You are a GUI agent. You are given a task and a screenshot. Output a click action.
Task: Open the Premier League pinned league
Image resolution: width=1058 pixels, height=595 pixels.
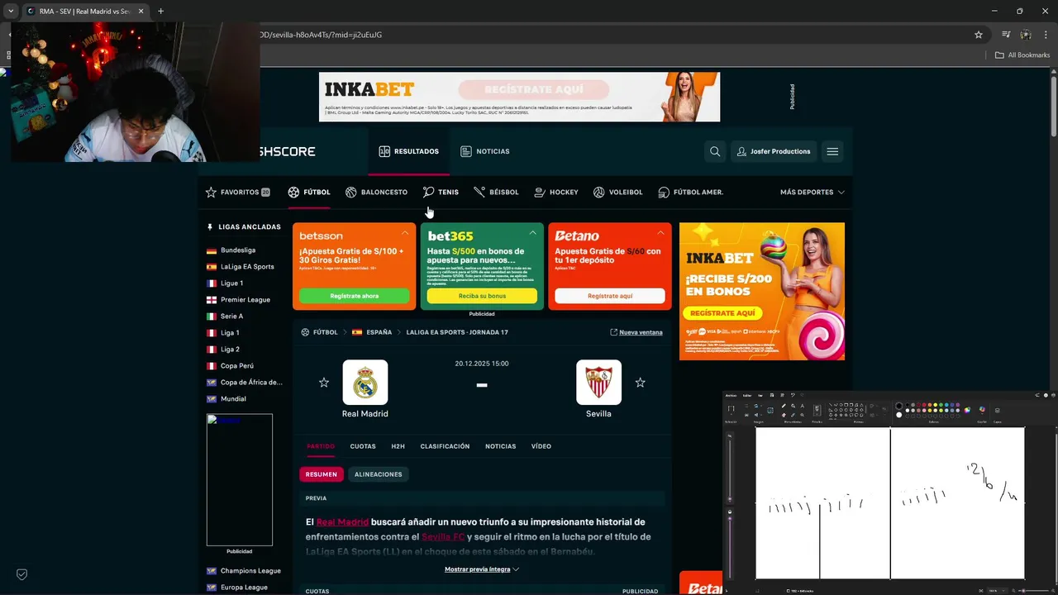(x=245, y=299)
